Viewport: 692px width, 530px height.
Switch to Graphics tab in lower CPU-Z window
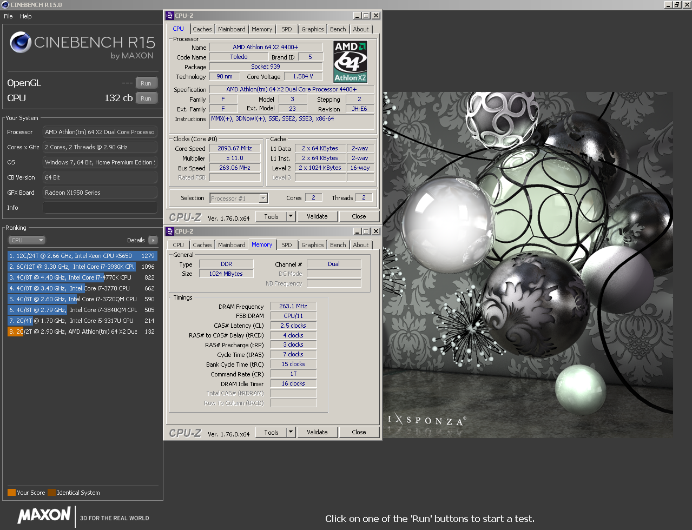[x=313, y=245]
